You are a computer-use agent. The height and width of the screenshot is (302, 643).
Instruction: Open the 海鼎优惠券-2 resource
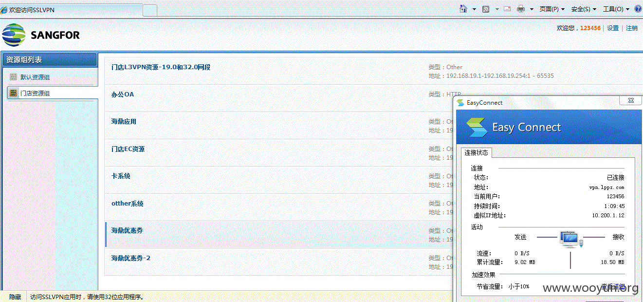131,258
